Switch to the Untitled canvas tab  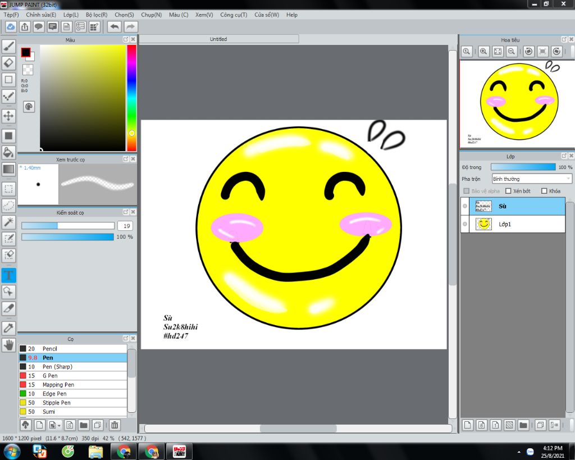pyautogui.click(x=218, y=39)
